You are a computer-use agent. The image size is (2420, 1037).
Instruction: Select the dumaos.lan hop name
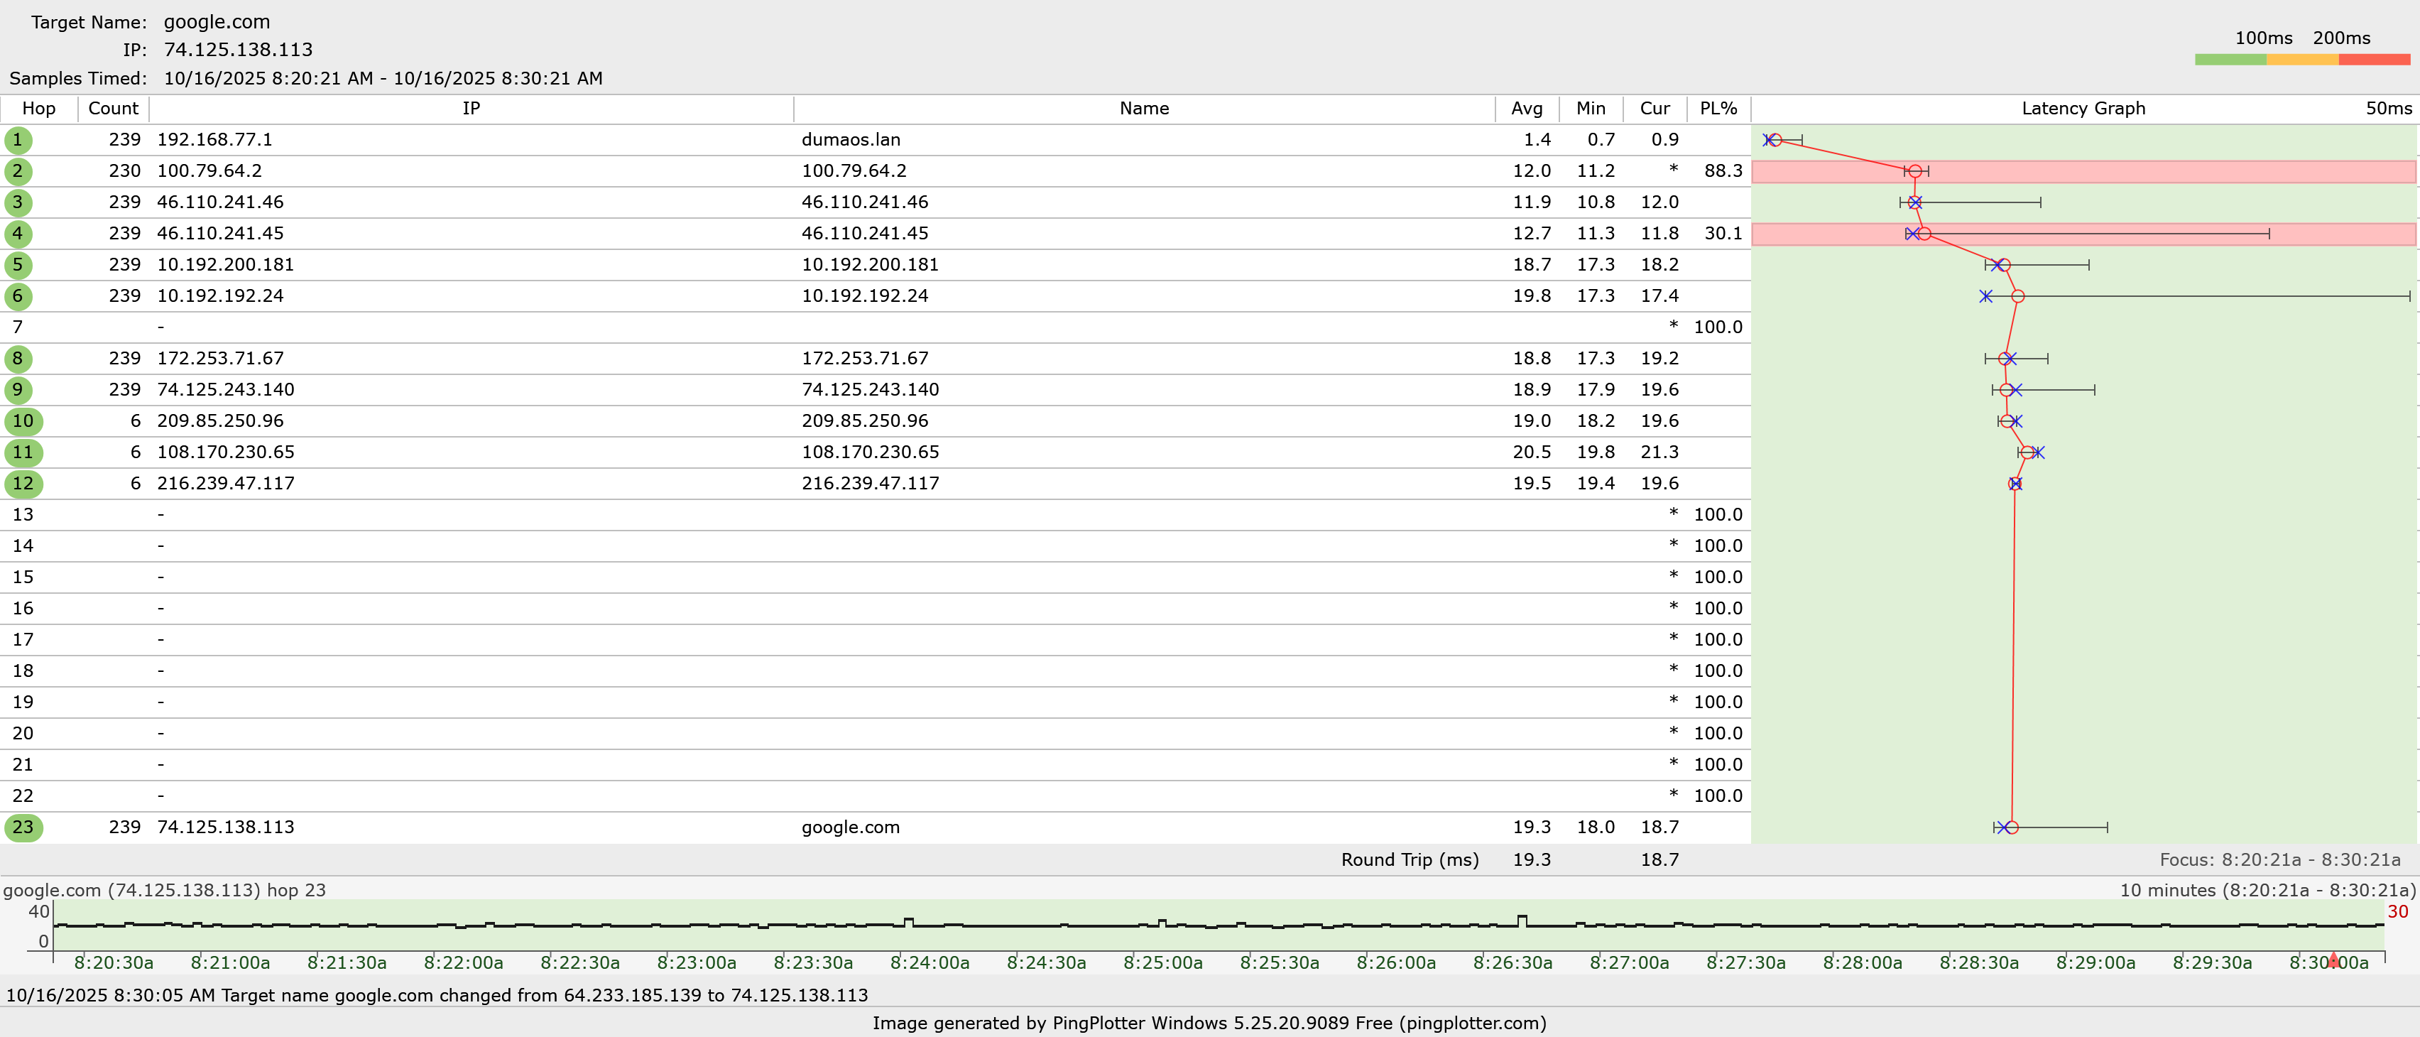[x=850, y=140]
